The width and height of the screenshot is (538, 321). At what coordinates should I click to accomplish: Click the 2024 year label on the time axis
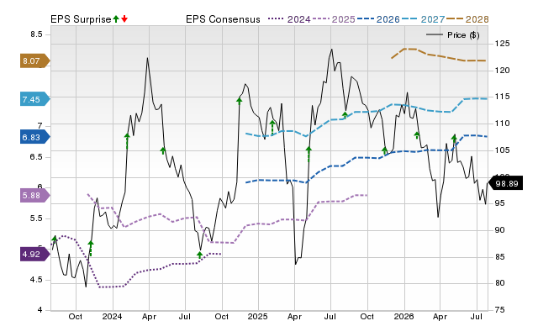click(x=112, y=316)
